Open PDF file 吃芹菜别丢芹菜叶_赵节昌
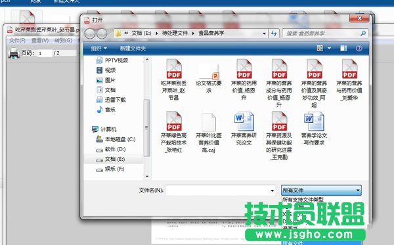 pyautogui.click(x=173, y=79)
